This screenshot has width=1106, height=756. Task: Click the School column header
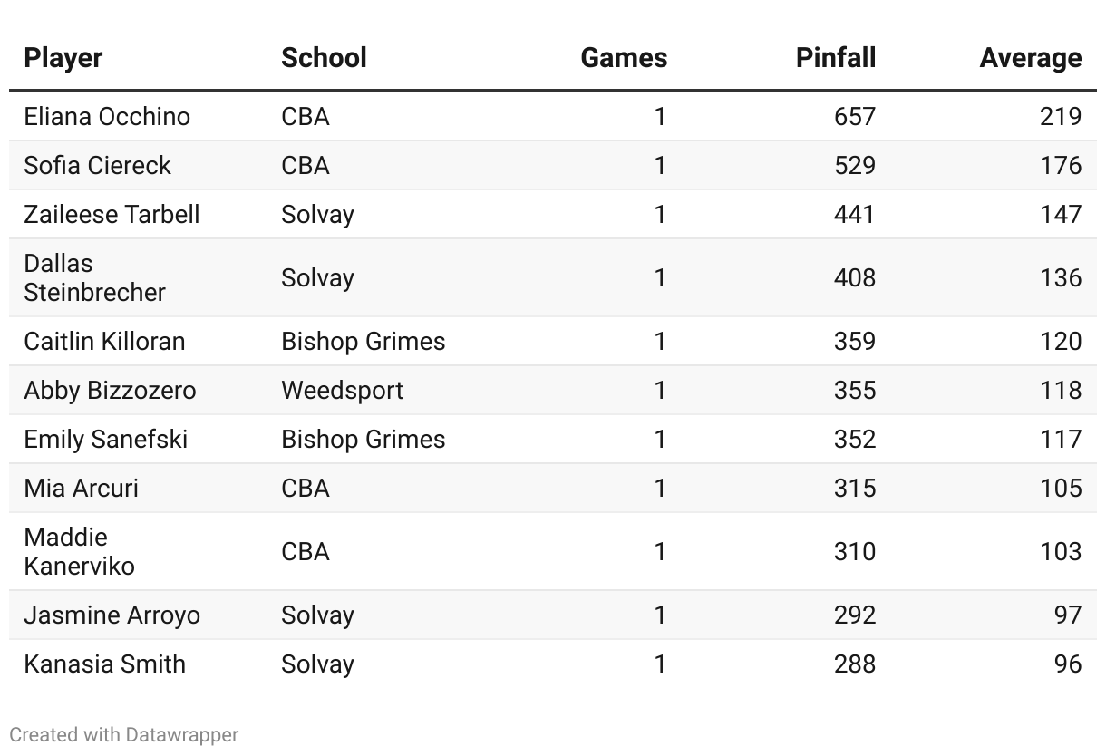pyautogui.click(x=324, y=58)
